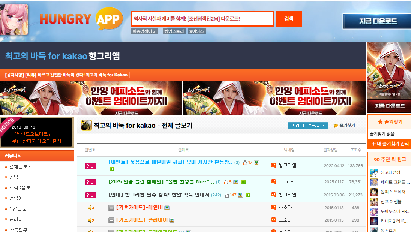Open the 헝그리앱 필수 상식 밥알 획득 post
This screenshot has width=411, height=232.
[159, 195]
